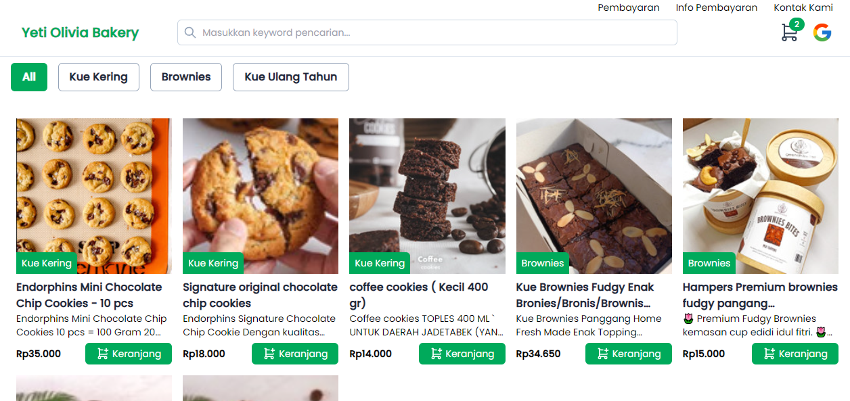Add Signature original cookies to Keranjang
This screenshot has width=850, height=401.
pos(295,354)
